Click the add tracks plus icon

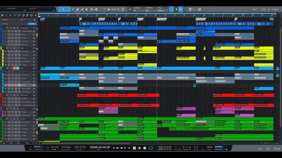coord(36,15)
